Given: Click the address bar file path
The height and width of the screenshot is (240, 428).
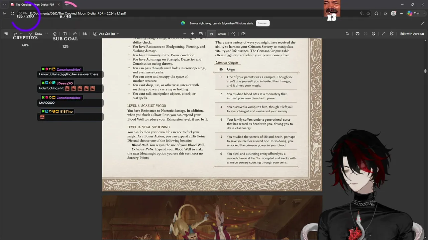Looking at the screenshot, I should (x=78, y=13).
